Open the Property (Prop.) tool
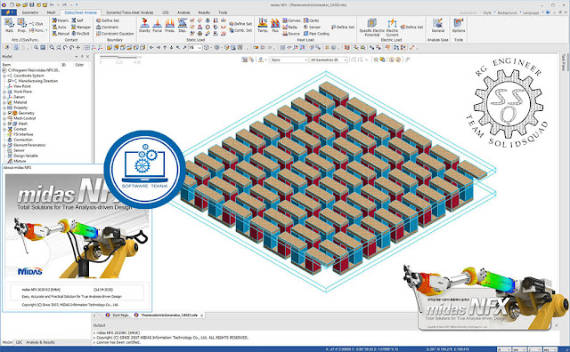The height and width of the screenshot is (352, 570). [21, 26]
